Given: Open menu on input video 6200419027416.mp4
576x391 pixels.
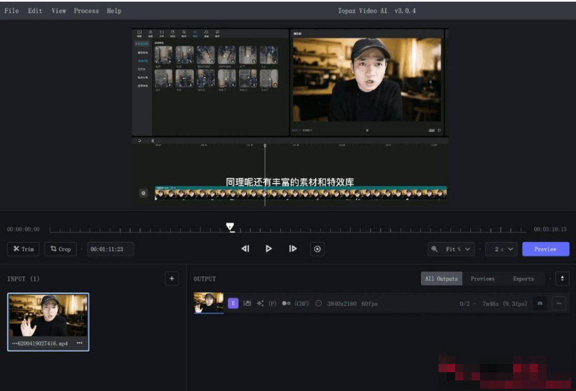Looking at the screenshot, I should click(79, 343).
